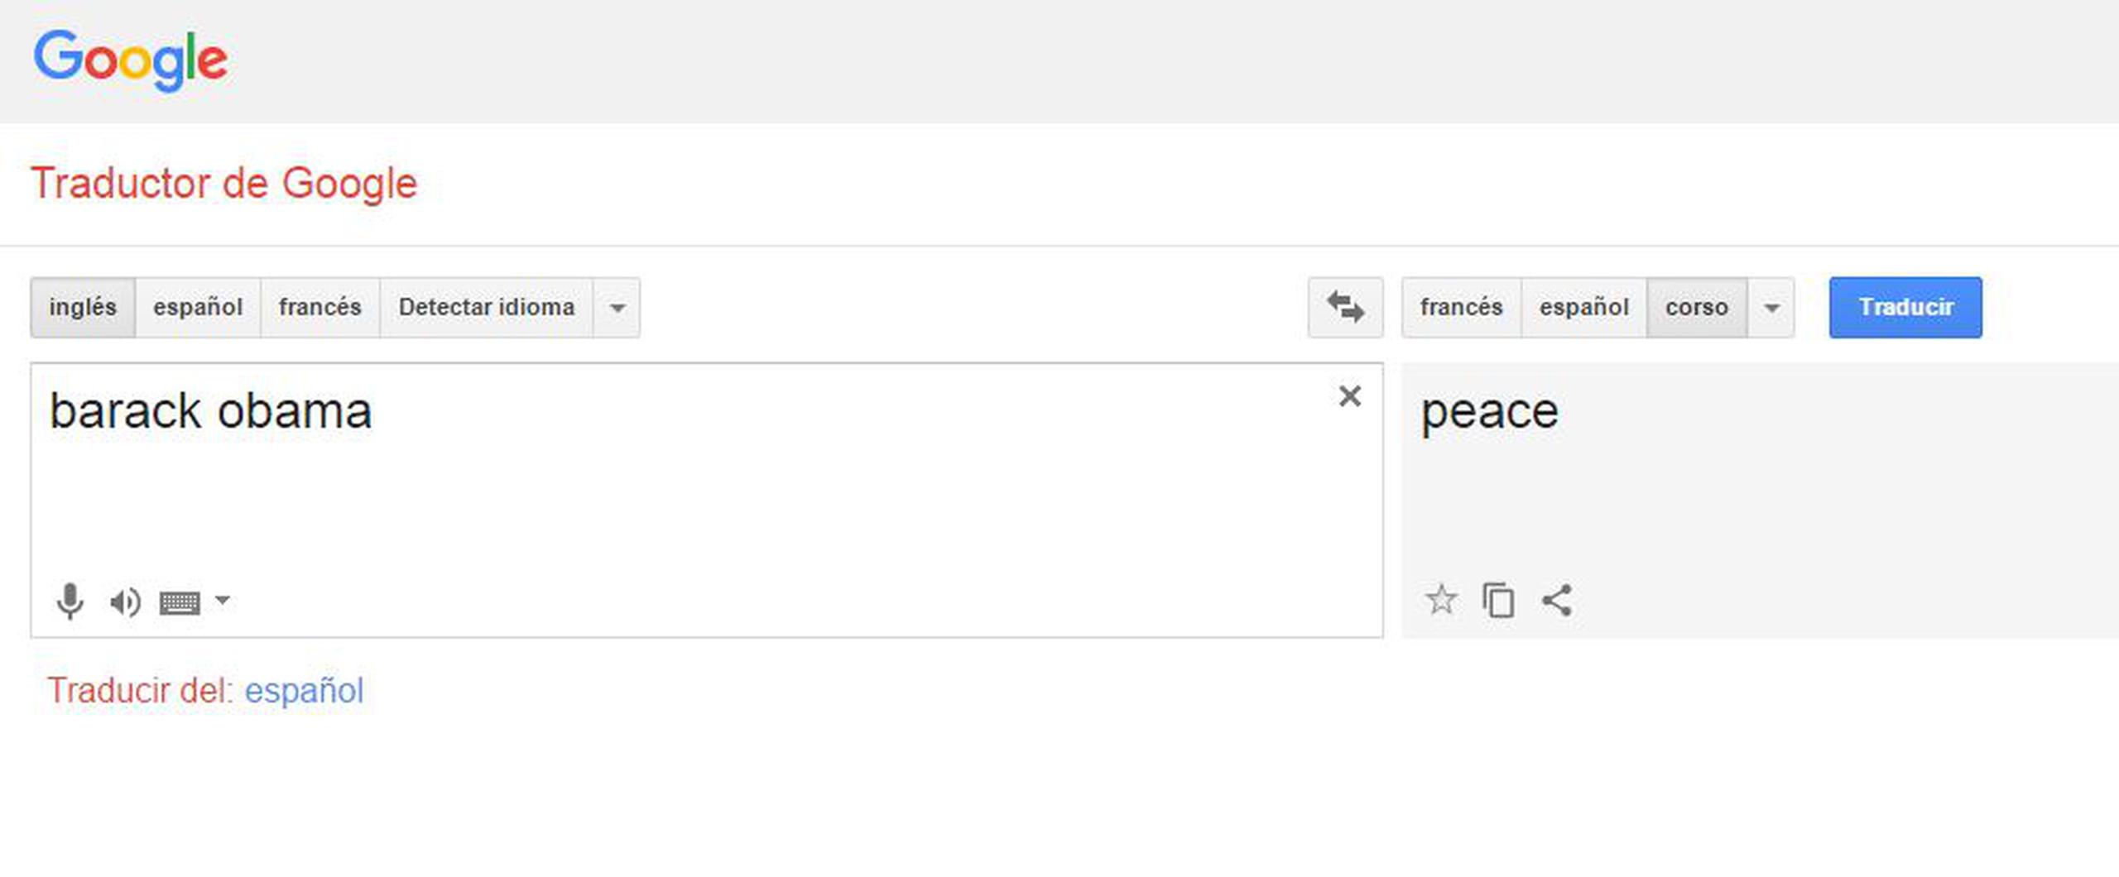Open the target language dropdown arrow
This screenshot has height=877, width=2119.
click(x=1771, y=307)
